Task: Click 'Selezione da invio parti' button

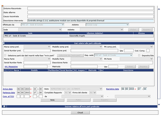Action: (70, 55)
